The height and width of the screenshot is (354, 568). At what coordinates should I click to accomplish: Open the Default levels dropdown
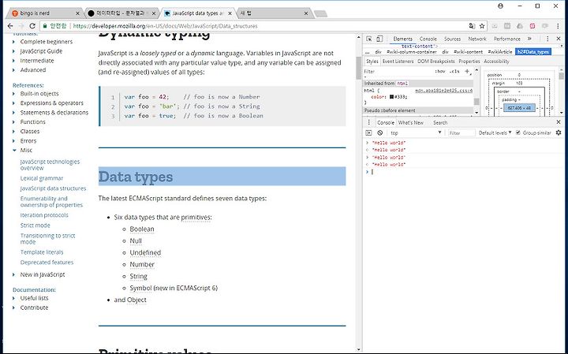pos(495,132)
